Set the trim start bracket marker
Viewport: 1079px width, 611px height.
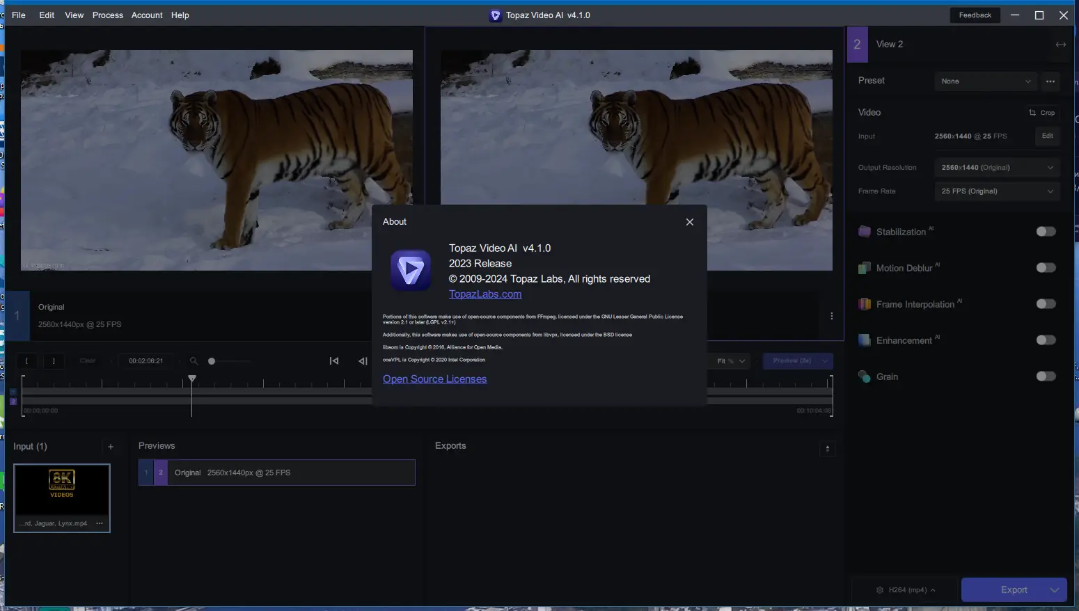pos(27,361)
